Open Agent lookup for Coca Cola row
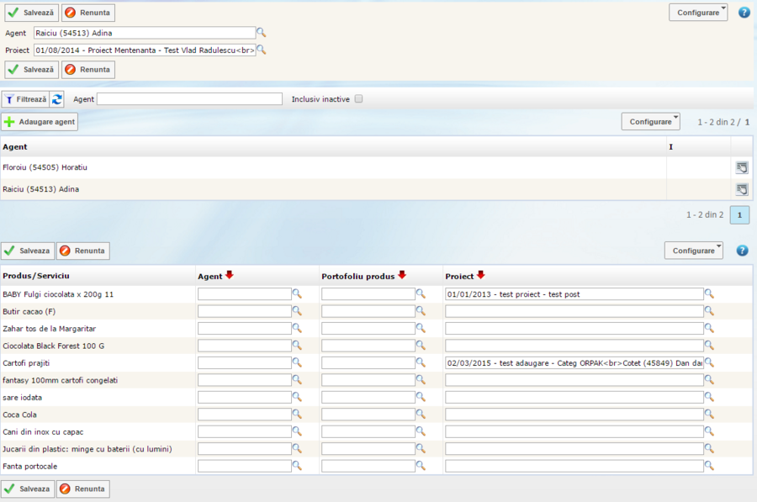 (296, 415)
